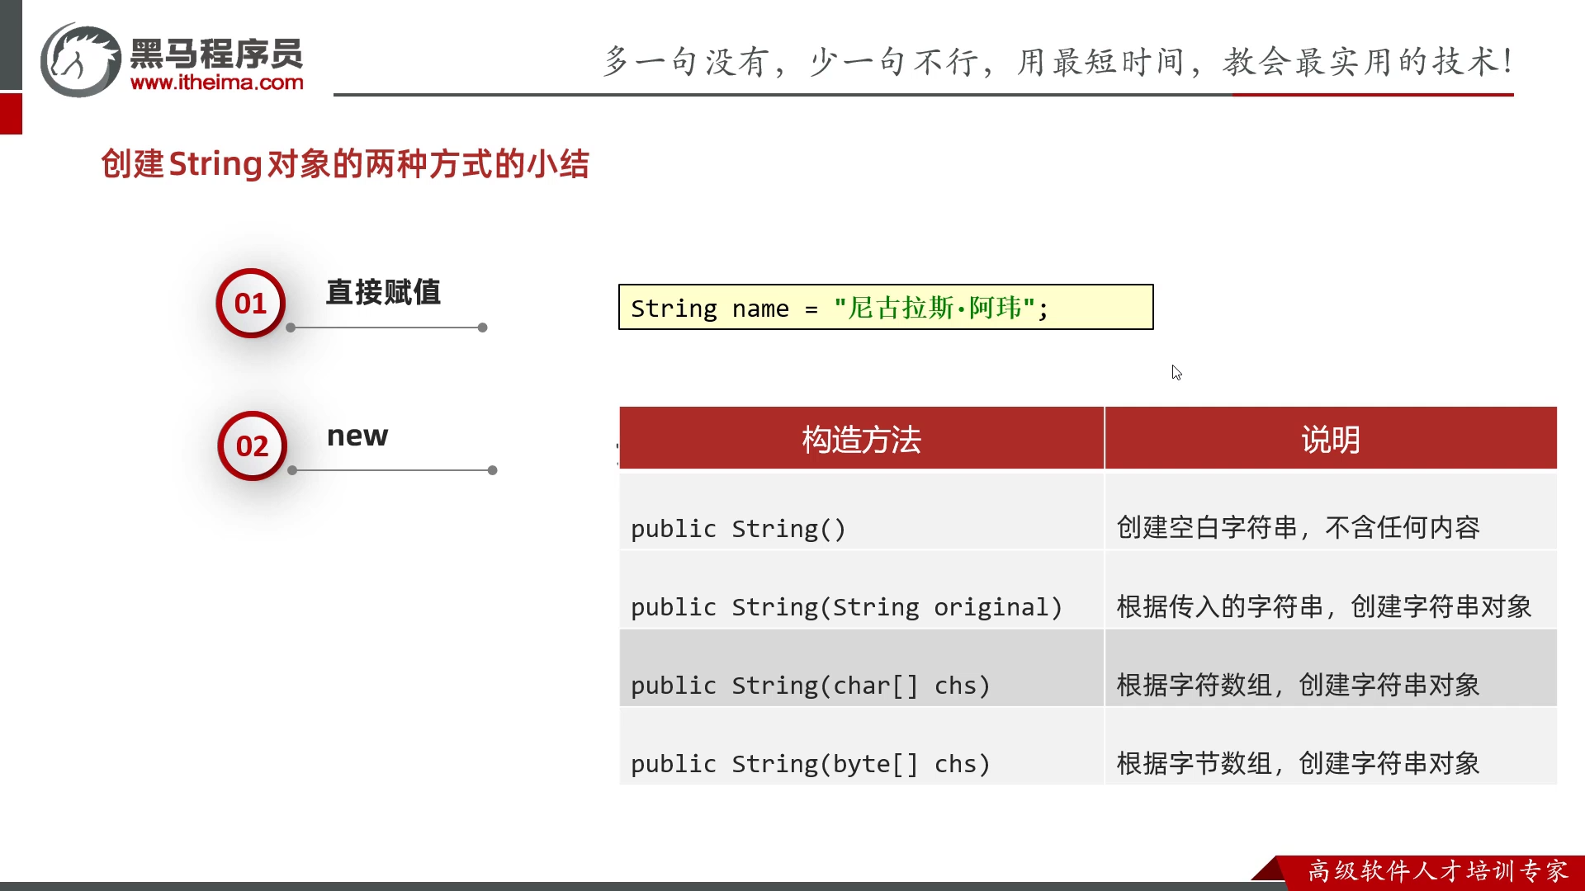The width and height of the screenshot is (1585, 891).
Task: Click description 创建空白字符串，不含任何内容
Action: [x=1298, y=527]
